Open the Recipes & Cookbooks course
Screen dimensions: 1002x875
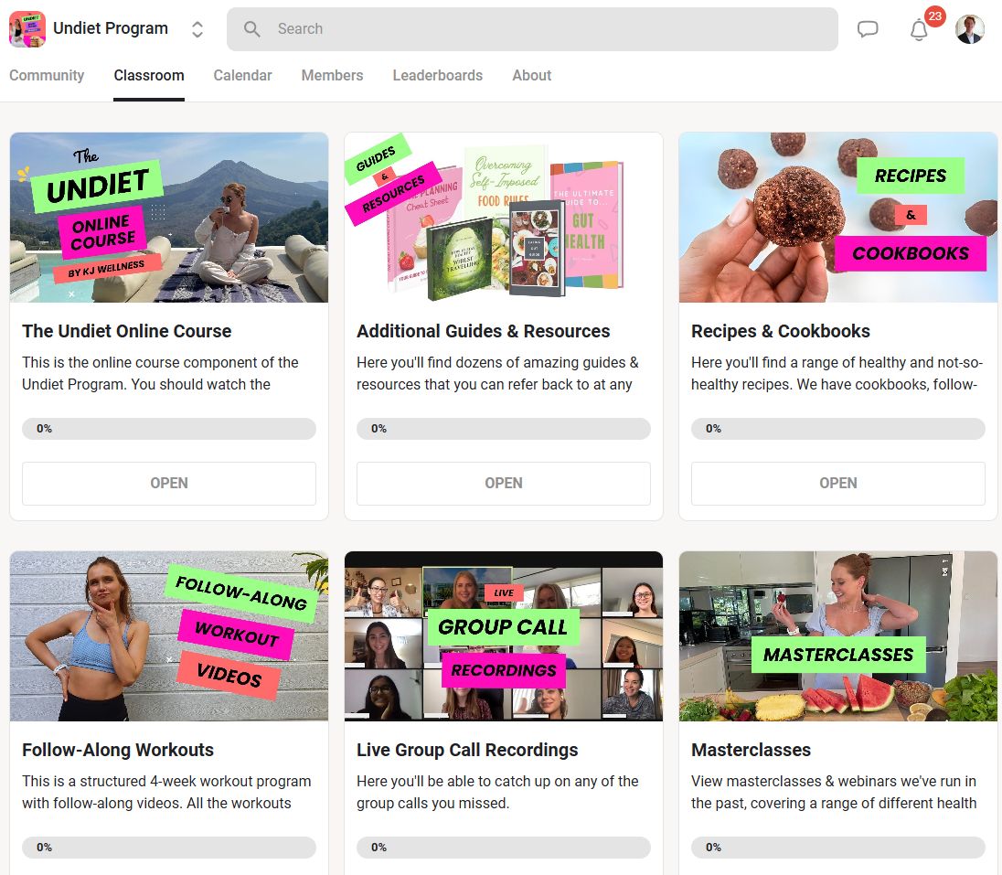point(837,483)
